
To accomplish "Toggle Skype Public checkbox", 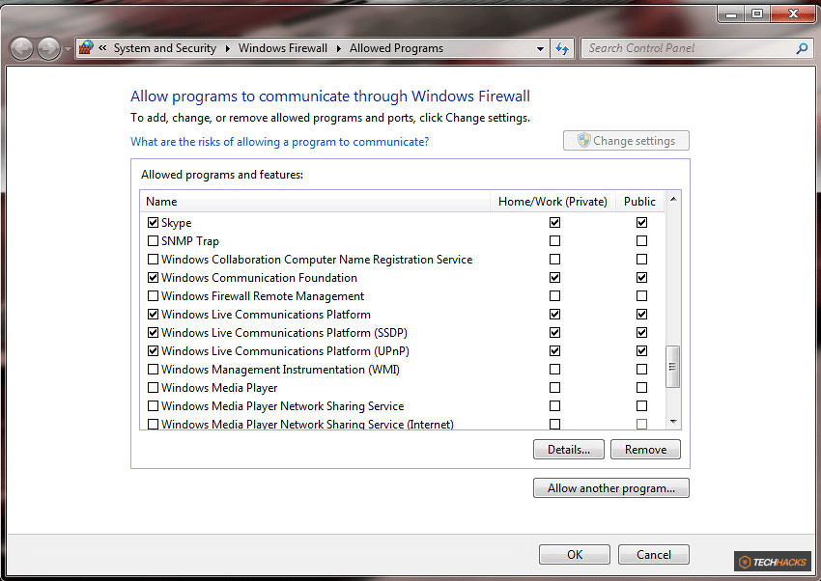I will (x=642, y=223).
